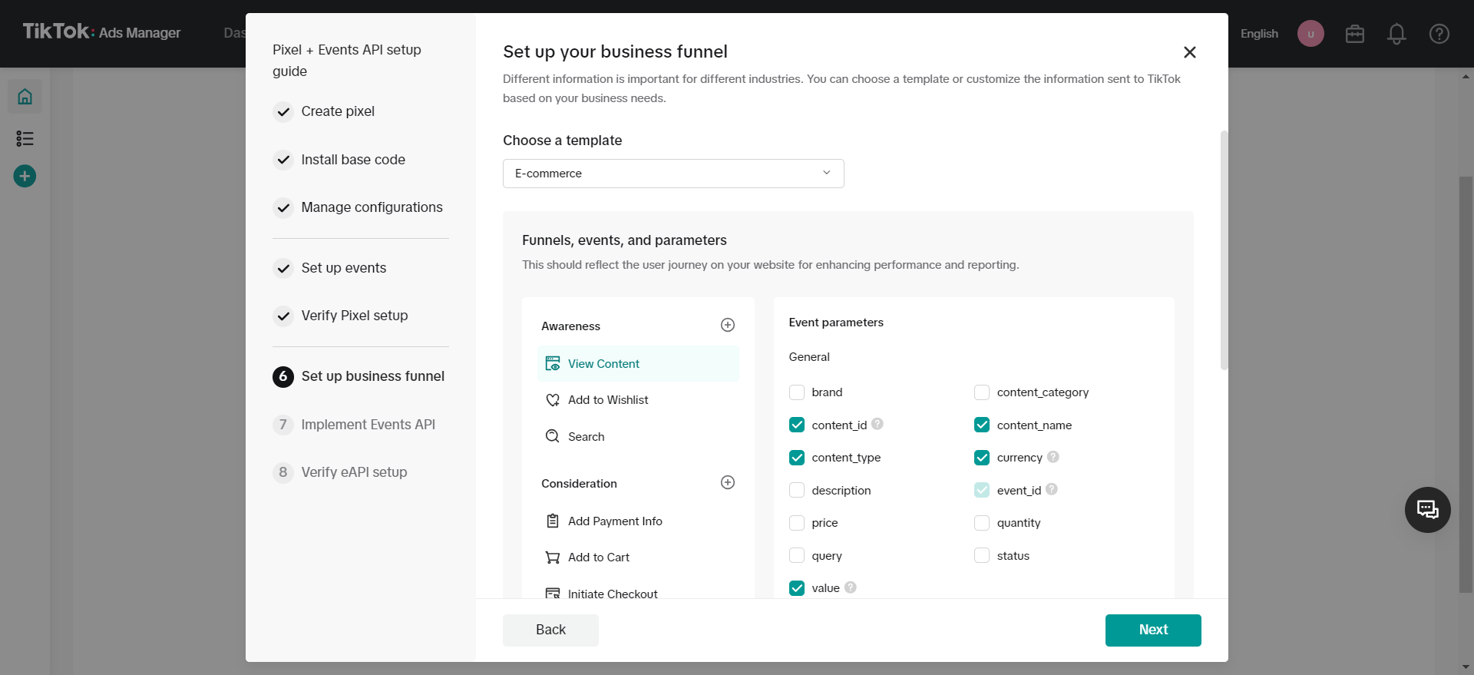The width and height of the screenshot is (1474, 675).
Task: Click the green plus create icon
Action: (x=25, y=177)
